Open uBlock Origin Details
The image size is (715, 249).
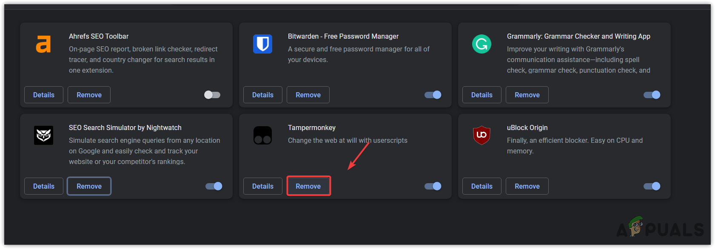point(482,186)
